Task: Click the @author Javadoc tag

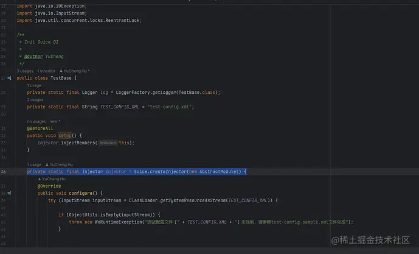Action: (33, 57)
